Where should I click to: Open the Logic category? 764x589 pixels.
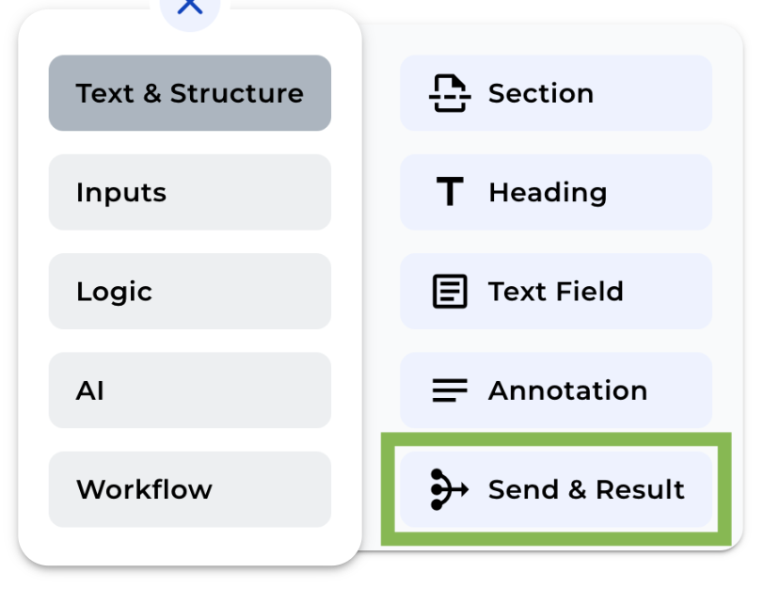190,292
